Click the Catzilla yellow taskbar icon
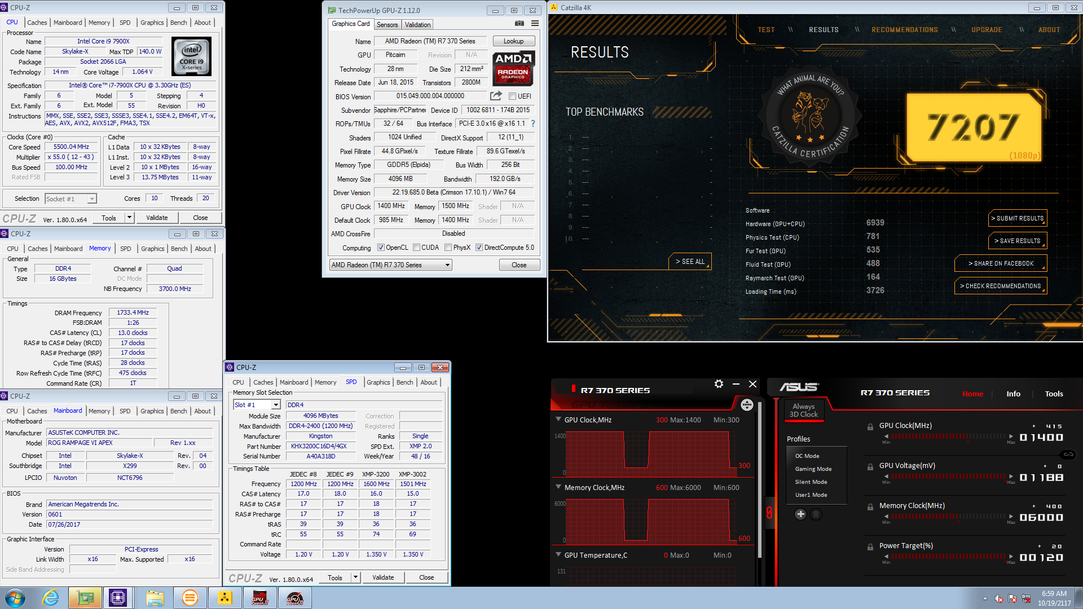This screenshot has height=609, width=1083. click(x=225, y=598)
